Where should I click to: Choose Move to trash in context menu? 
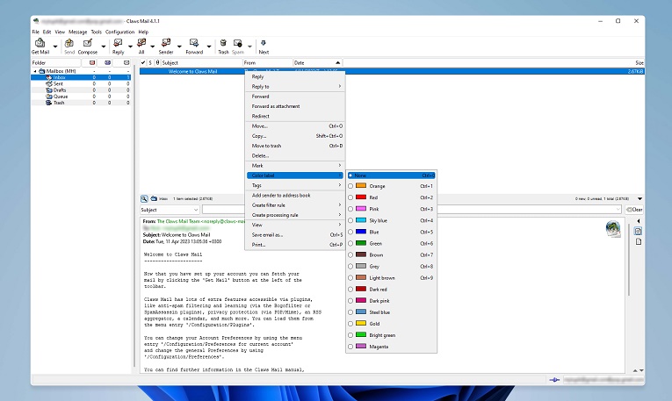coord(295,146)
